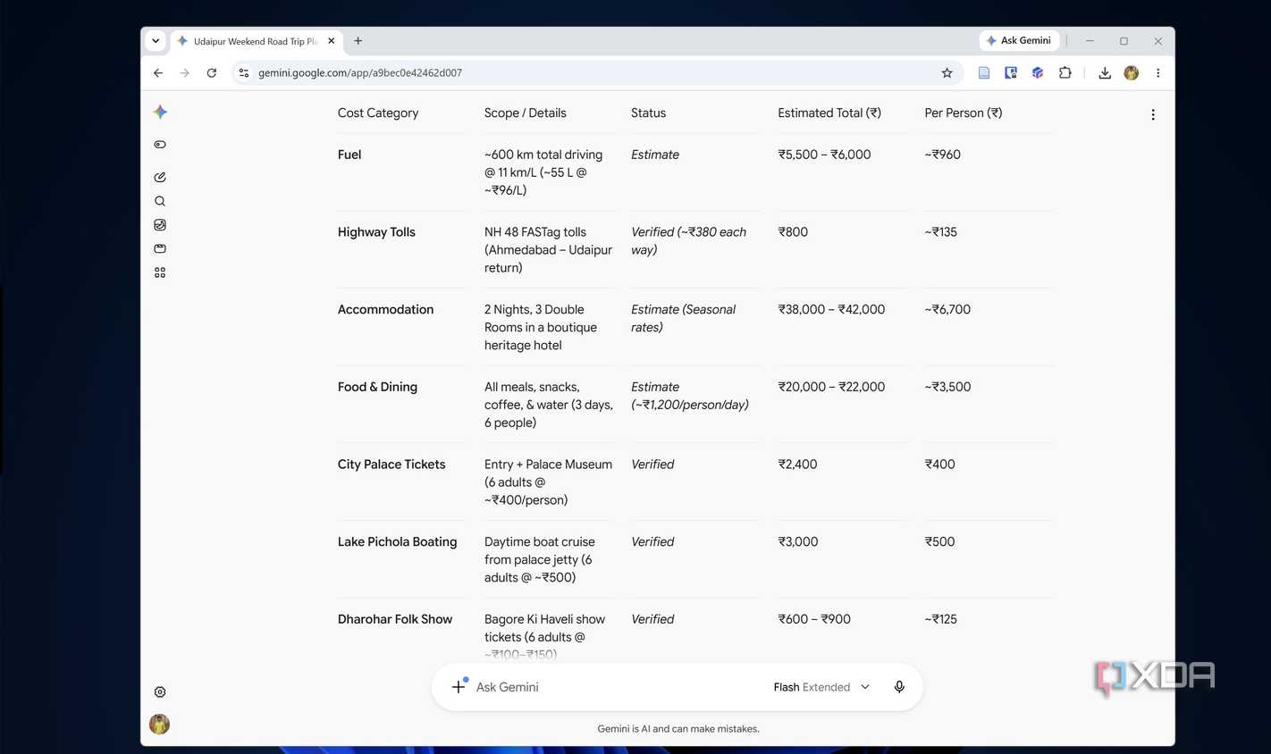The width and height of the screenshot is (1271, 754).
Task: View site information icon in address bar
Action: coord(244,73)
